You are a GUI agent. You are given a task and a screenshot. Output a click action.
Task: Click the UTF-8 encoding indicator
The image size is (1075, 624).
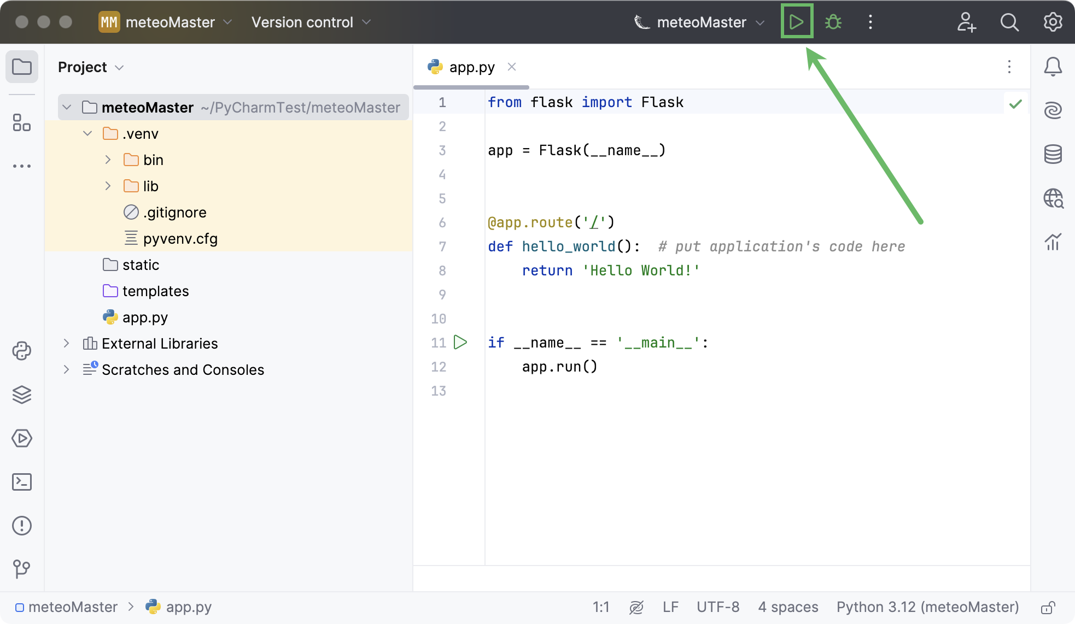(718, 607)
